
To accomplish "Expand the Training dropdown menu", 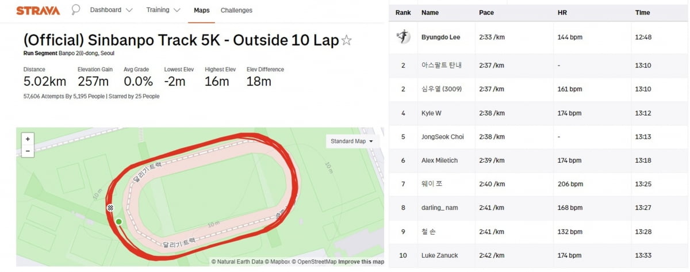I will pos(163,10).
